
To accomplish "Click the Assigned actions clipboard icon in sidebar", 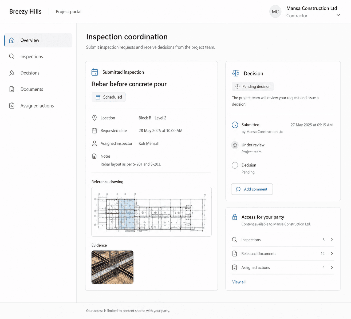I will coord(12,106).
